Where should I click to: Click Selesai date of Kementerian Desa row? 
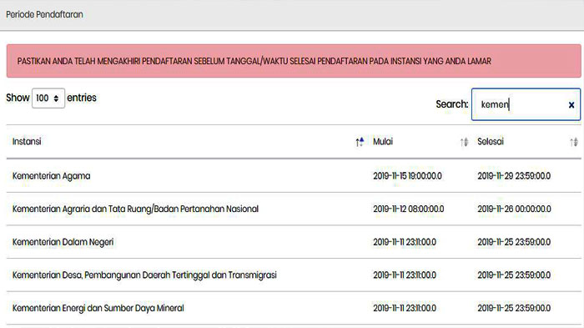[514, 275]
